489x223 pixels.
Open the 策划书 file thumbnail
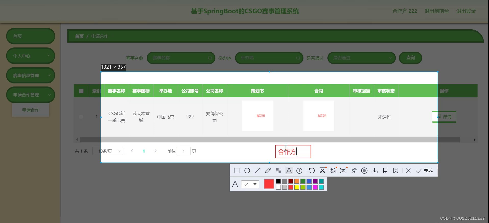[x=257, y=116]
